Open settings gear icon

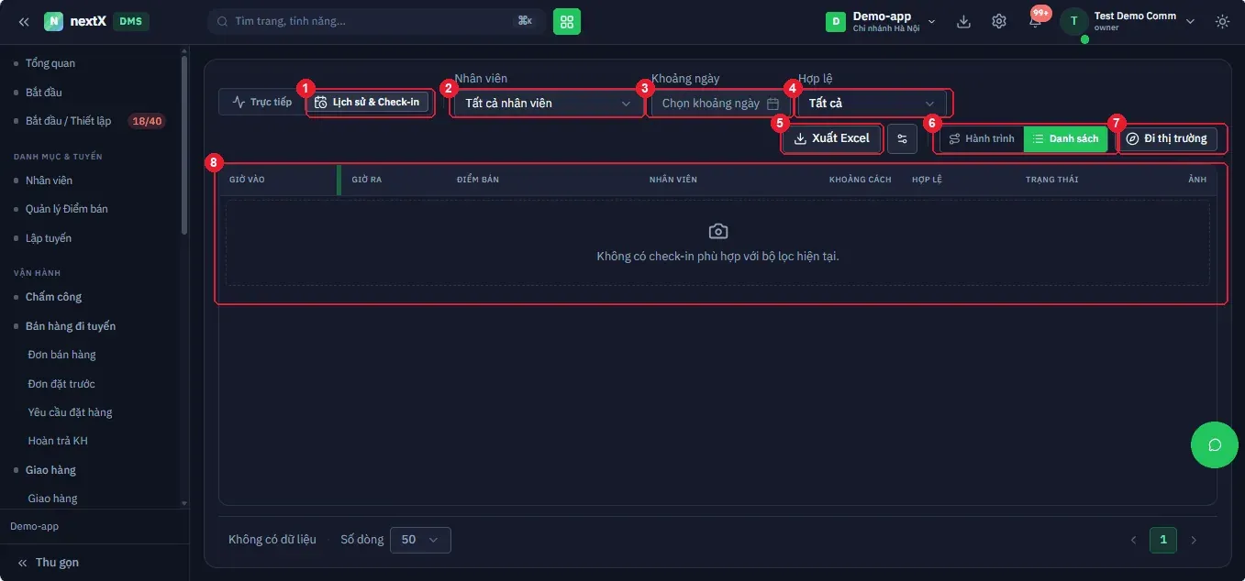999,21
